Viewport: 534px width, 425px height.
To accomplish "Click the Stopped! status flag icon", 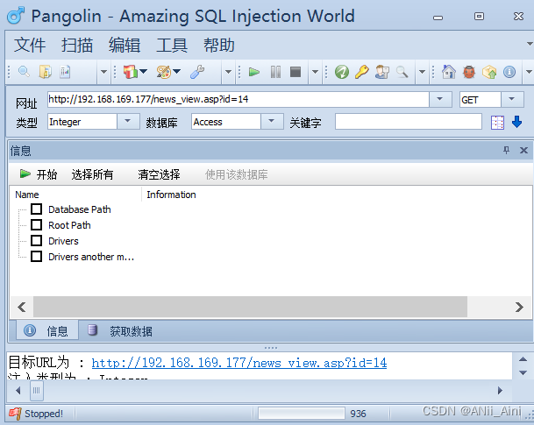I will point(15,414).
